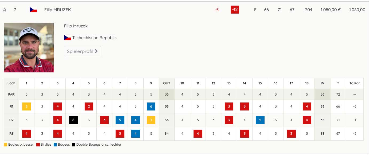378x156 pixels.
Task: Click R1 bogey 6 on hole 9
Action: click(151, 106)
